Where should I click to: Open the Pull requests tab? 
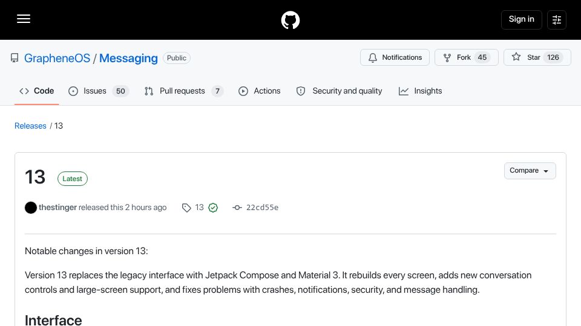[184, 91]
